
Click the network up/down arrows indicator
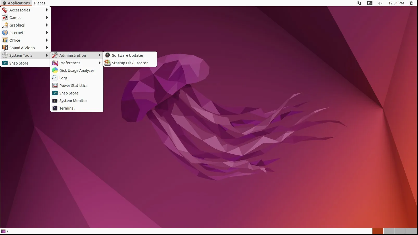click(x=359, y=3)
